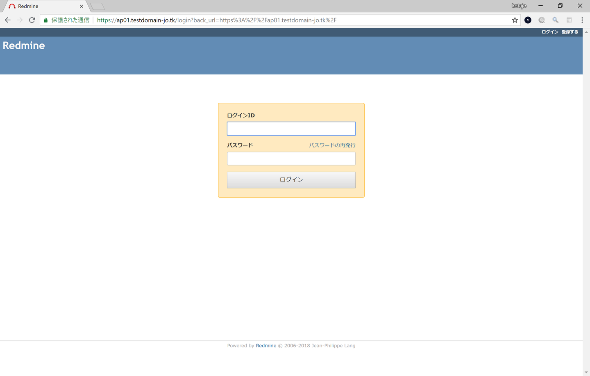Click the browser forward arrow
Image resolution: width=590 pixels, height=376 pixels.
coord(20,20)
